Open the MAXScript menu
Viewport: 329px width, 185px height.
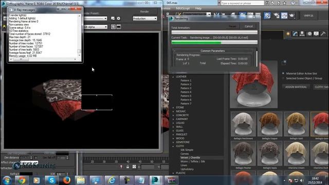(x=183, y=8)
